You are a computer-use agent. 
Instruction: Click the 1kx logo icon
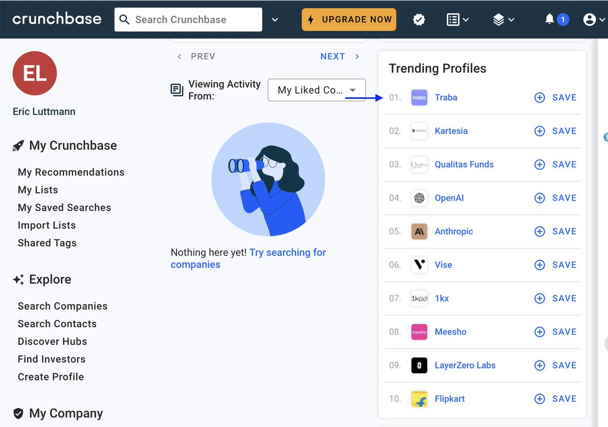(x=419, y=298)
